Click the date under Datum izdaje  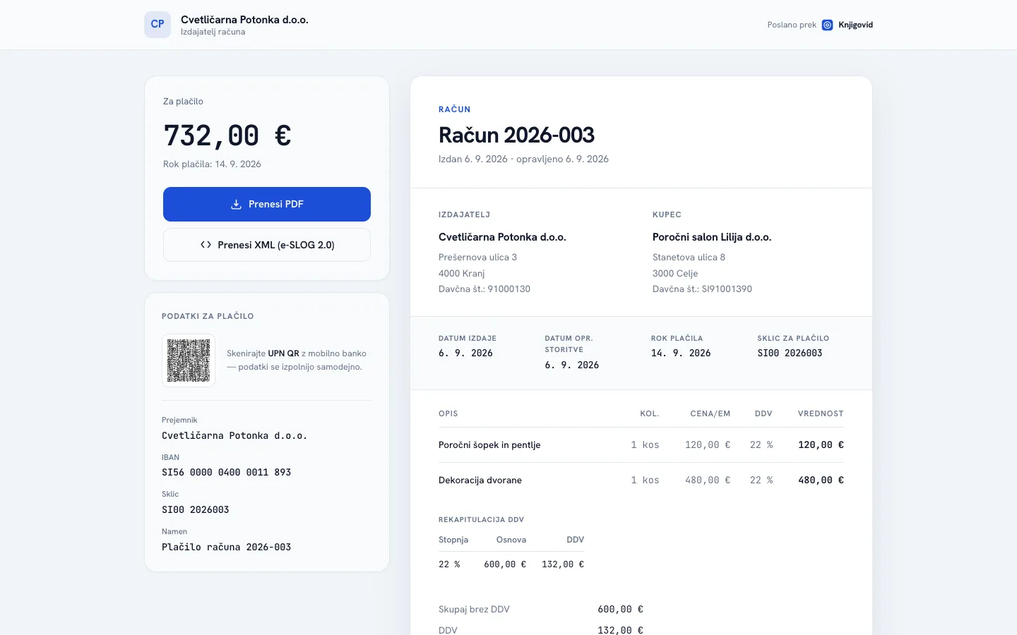(x=465, y=353)
